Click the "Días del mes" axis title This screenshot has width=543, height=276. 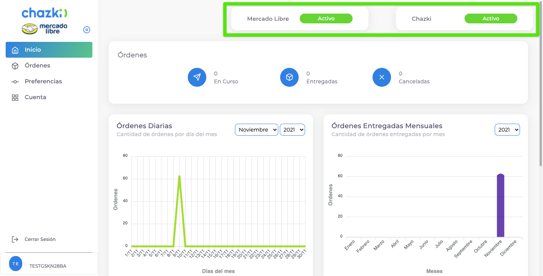click(218, 271)
